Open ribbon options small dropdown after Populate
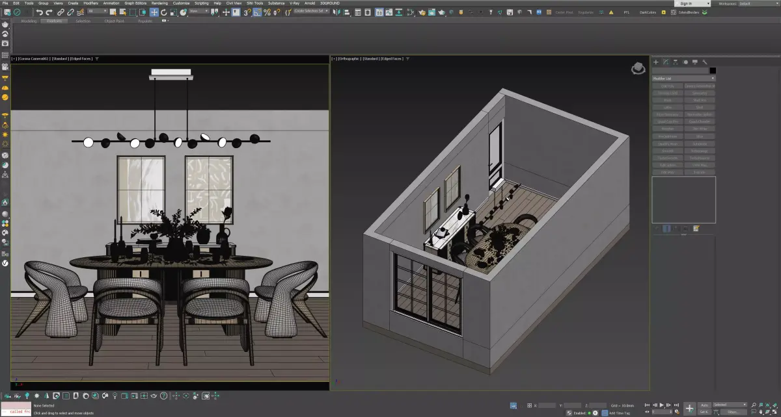This screenshot has width=781, height=417. tap(165, 21)
